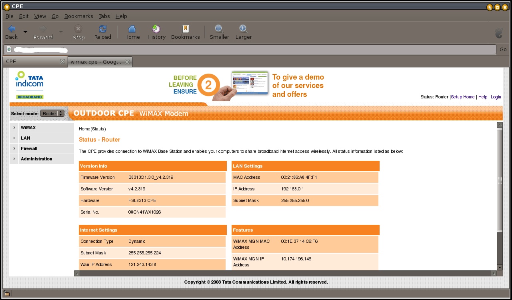The width and height of the screenshot is (512, 300).
Task: Open the Help menu in menu bar
Action: [121, 16]
